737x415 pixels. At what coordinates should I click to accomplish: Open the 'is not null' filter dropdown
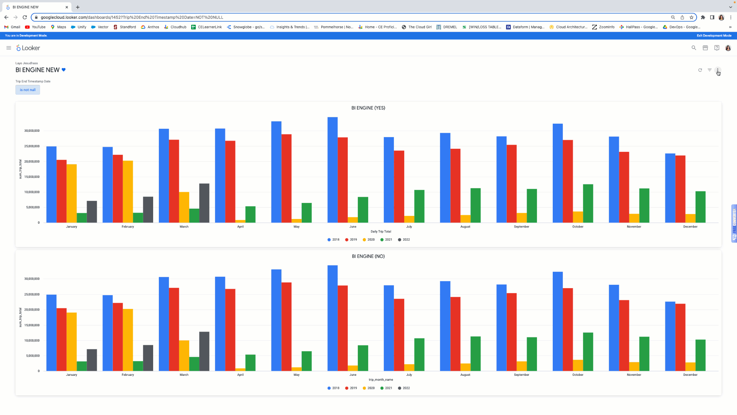(28, 90)
